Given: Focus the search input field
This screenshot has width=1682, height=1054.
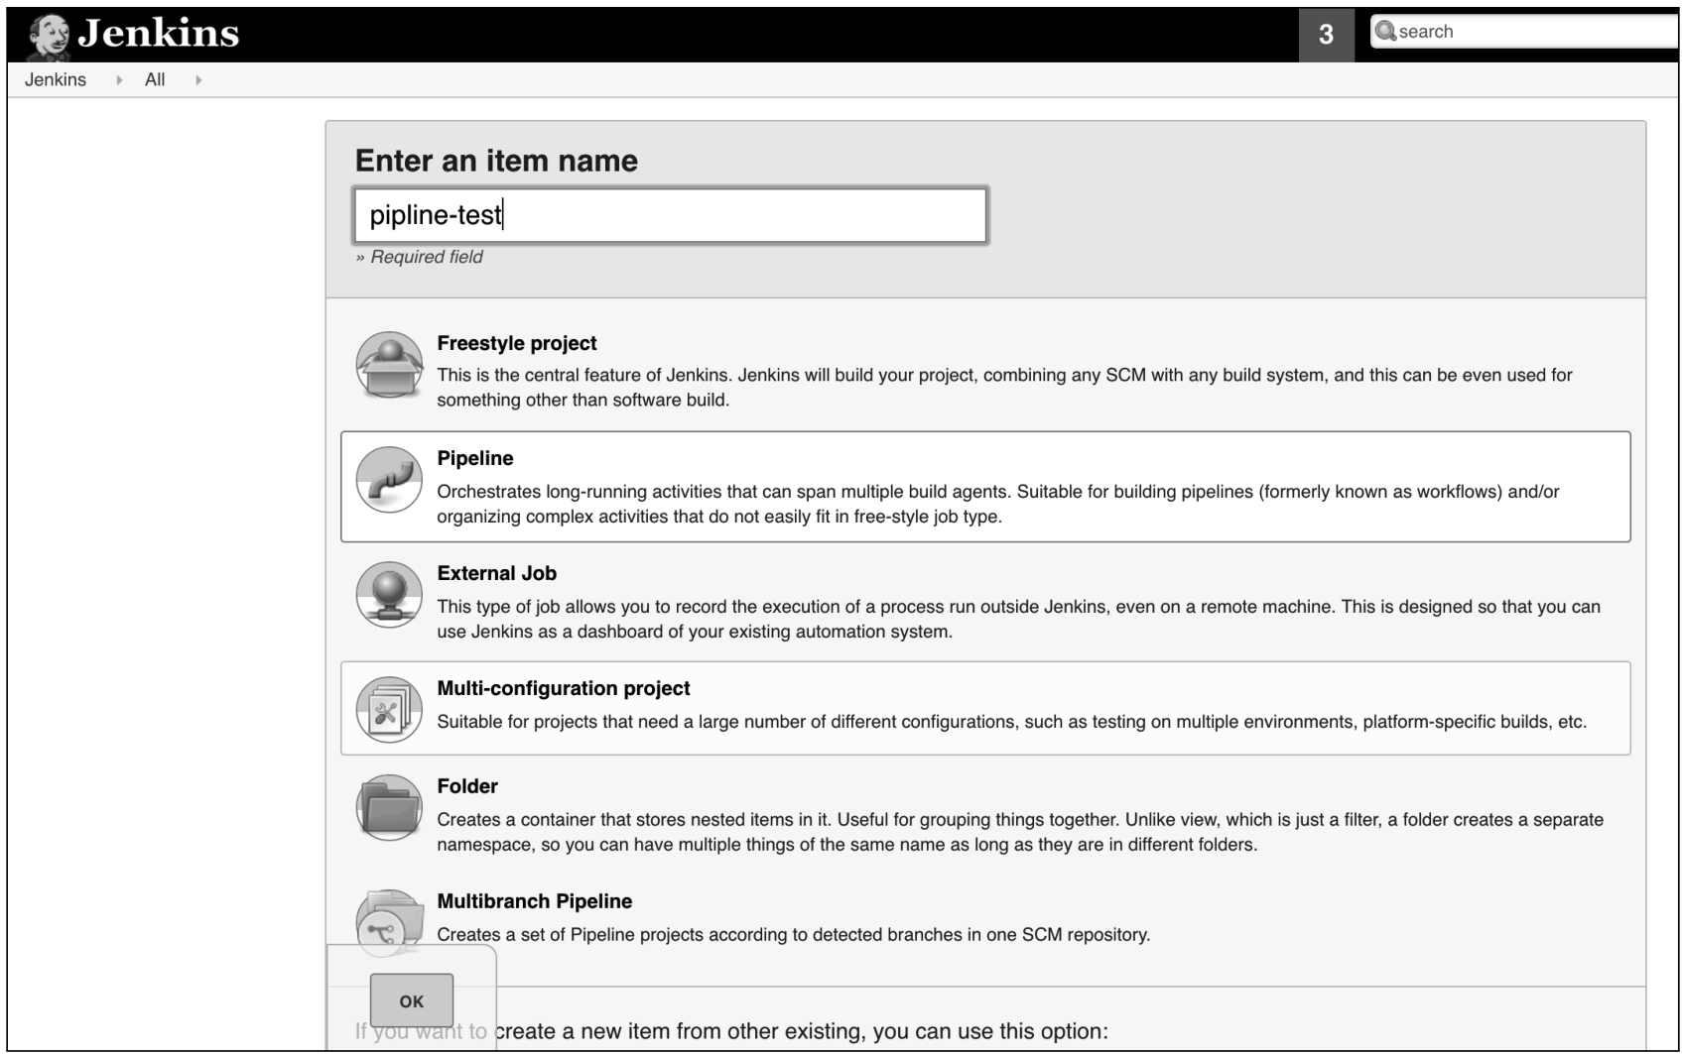Looking at the screenshot, I should coord(1524,32).
